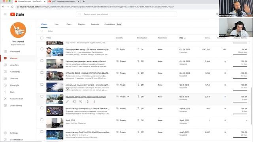Switch to the Promotions Beta tab

(x=113, y=24)
